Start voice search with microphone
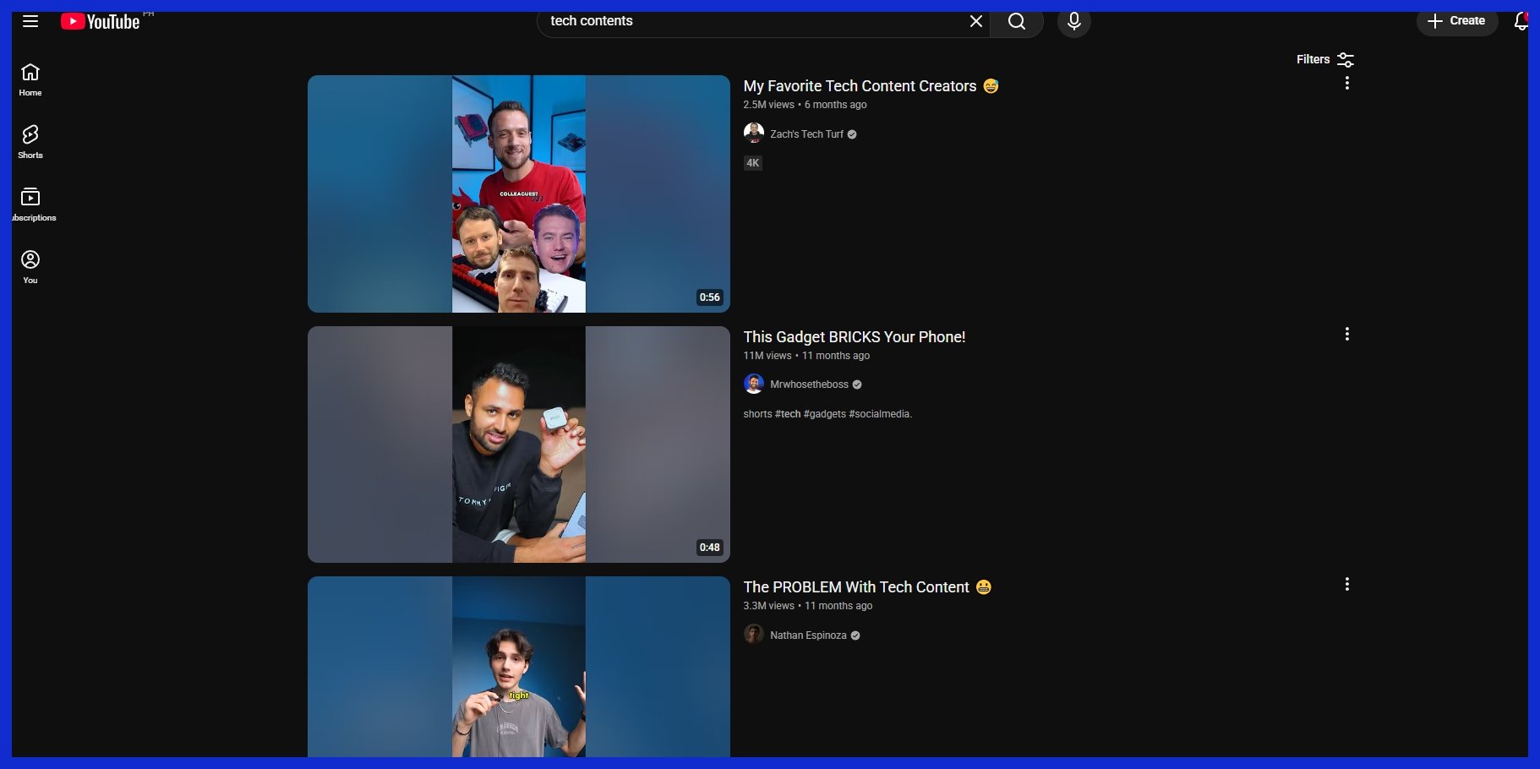Image resolution: width=1540 pixels, height=769 pixels. tap(1073, 21)
